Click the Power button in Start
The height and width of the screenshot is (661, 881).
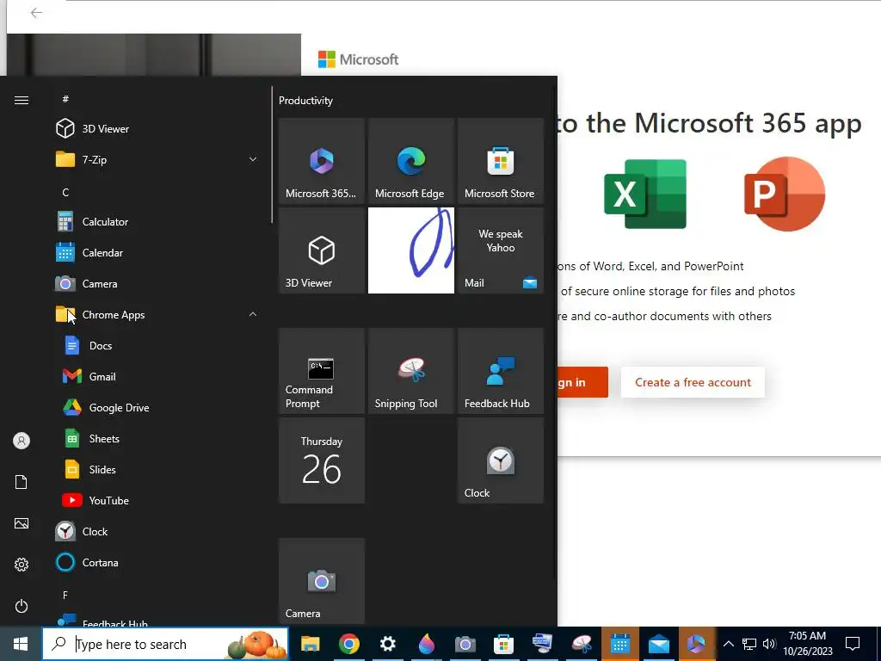22,606
